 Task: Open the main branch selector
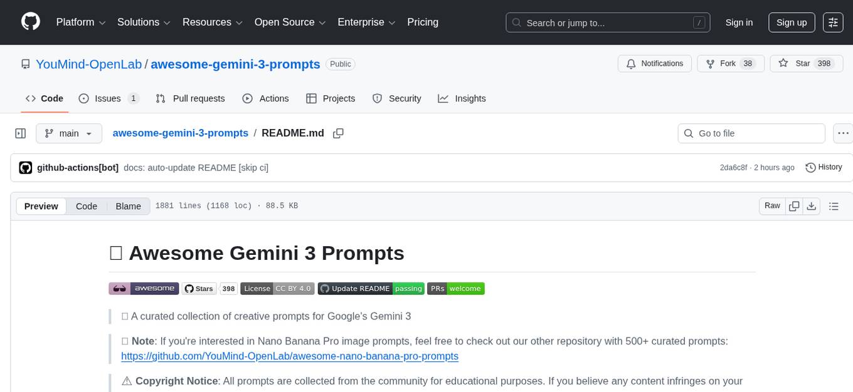click(68, 133)
